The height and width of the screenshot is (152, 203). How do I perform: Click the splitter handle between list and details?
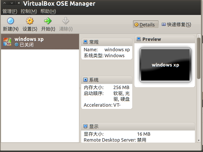pos(80,88)
